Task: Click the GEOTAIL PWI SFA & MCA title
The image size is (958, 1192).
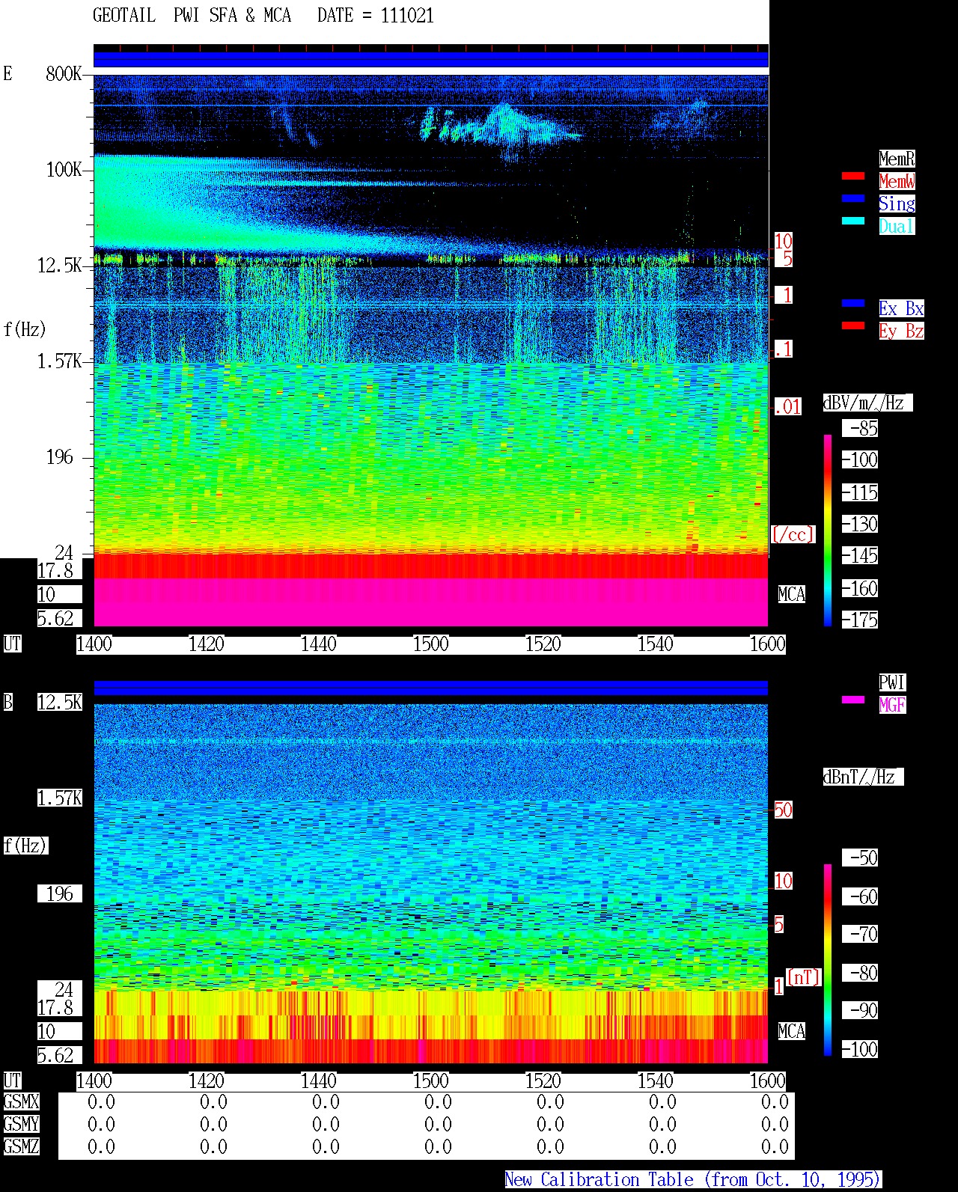Action: point(263,16)
